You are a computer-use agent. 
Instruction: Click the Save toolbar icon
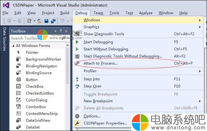pos(46,21)
